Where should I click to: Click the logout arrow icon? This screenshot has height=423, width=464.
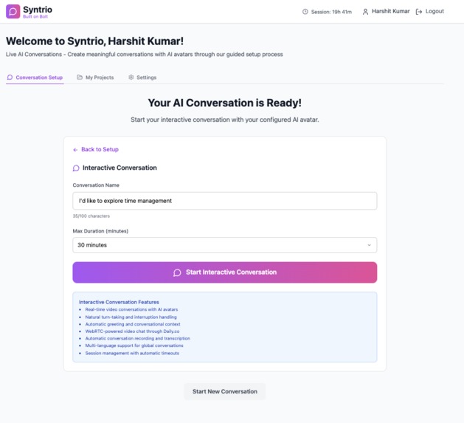tap(419, 12)
